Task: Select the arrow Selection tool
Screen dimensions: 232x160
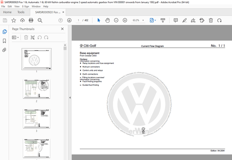Action: click(x=99, y=21)
